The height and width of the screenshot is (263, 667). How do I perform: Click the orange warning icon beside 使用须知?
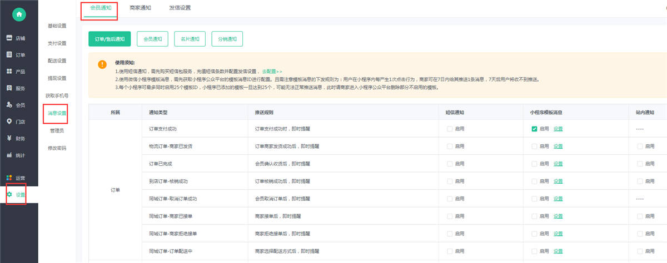[x=102, y=64]
